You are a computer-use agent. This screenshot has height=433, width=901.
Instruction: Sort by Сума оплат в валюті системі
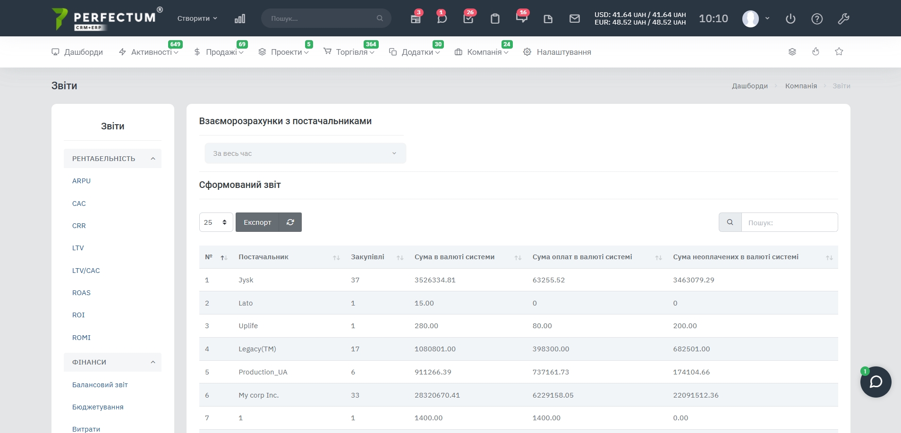(582, 257)
